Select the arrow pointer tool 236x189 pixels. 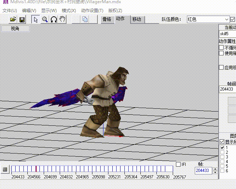pyautogui.click(x=36, y=20)
